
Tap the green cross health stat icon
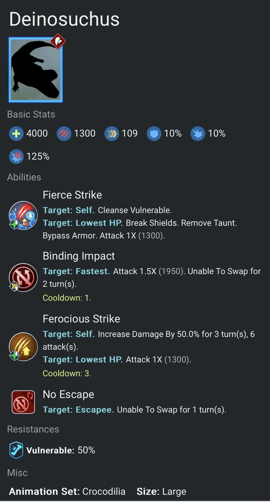click(16, 134)
